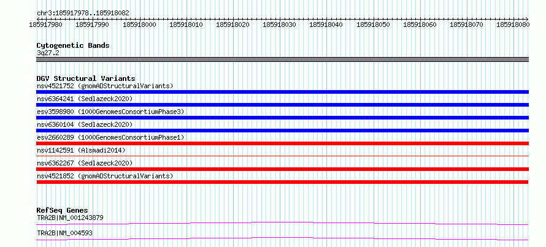This screenshot has width=546, height=247.
Task: Click ruler tick label 185918010
Action: coord(186,25)
